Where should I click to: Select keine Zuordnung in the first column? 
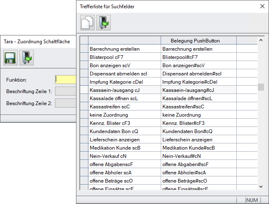coord(124,115)
